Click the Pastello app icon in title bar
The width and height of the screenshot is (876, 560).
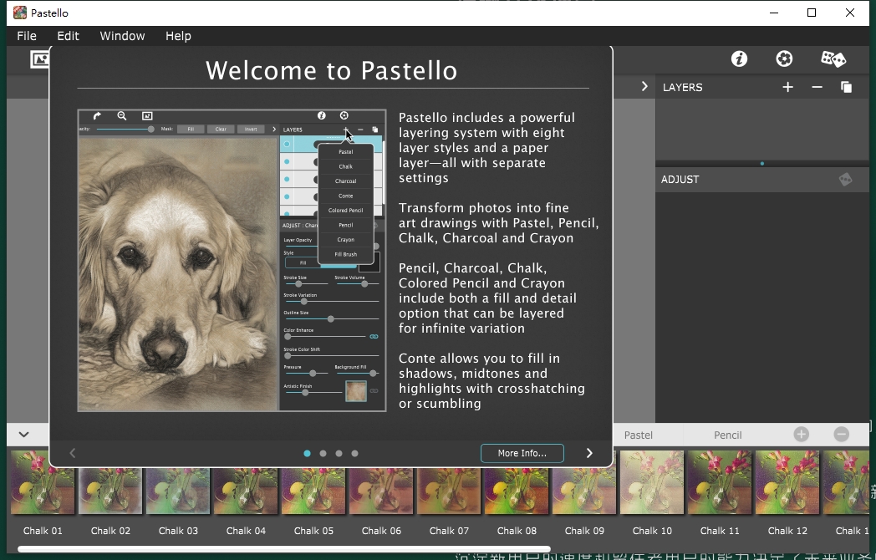click(19, 13)
